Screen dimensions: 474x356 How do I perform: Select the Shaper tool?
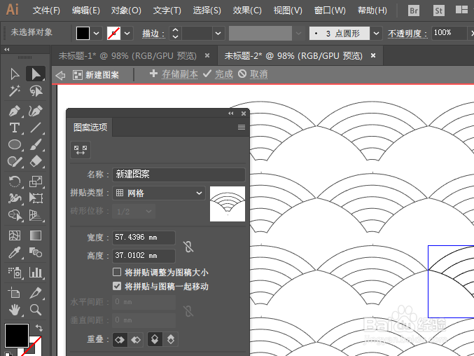point(15,161)
